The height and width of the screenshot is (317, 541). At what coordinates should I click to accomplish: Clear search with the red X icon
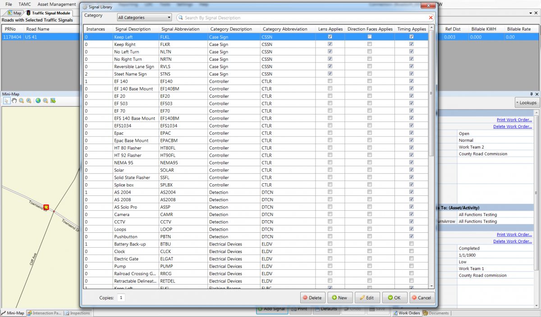pos(431,18)
